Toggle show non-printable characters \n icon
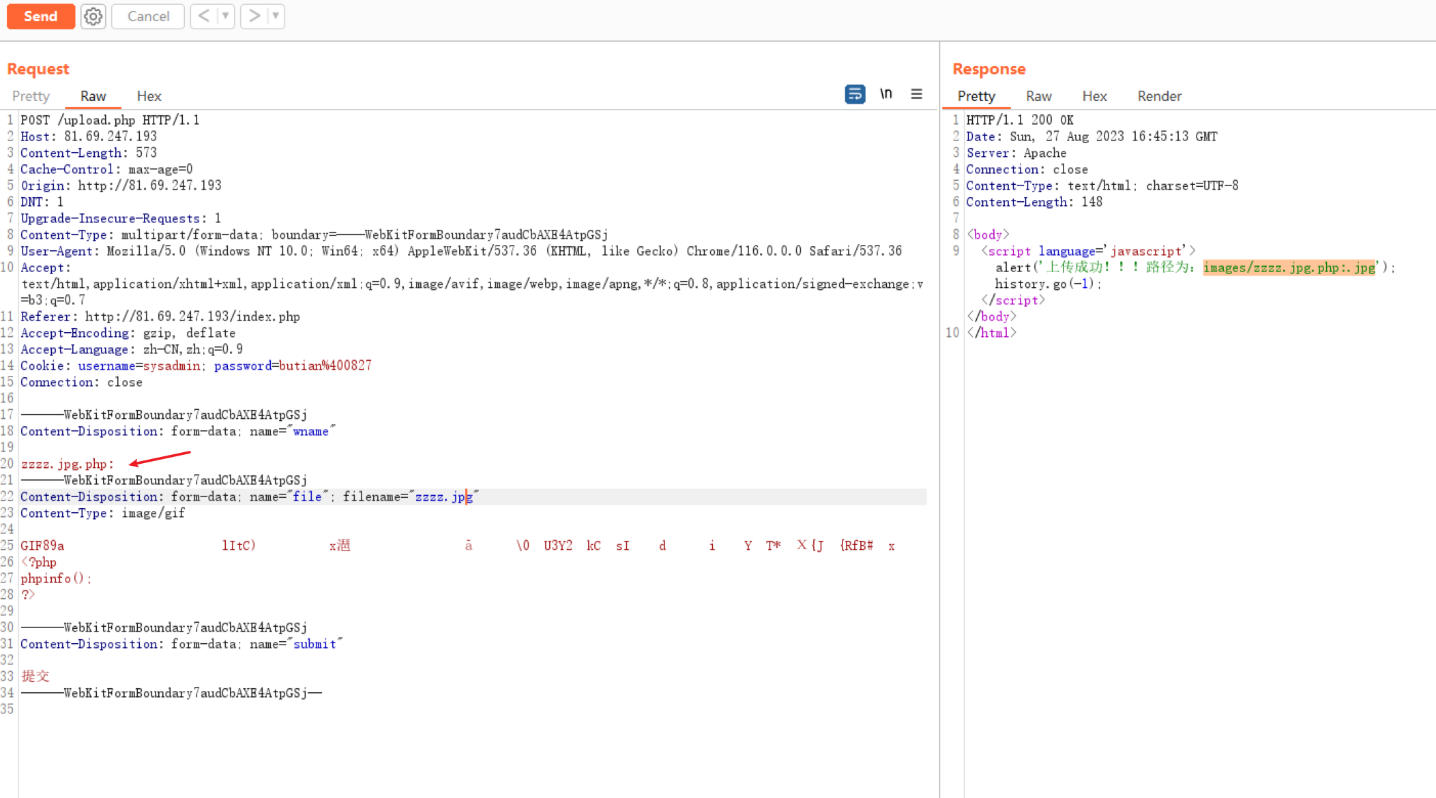Screen dimensions: 1436x798 pyautogui.click(x=885, y=94)
